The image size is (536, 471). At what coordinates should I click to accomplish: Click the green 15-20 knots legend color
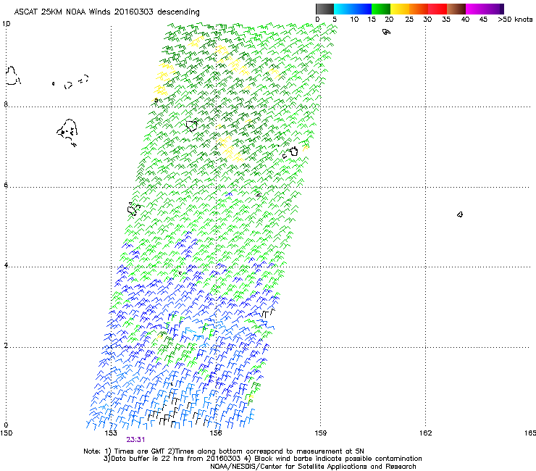click(381, 9)
